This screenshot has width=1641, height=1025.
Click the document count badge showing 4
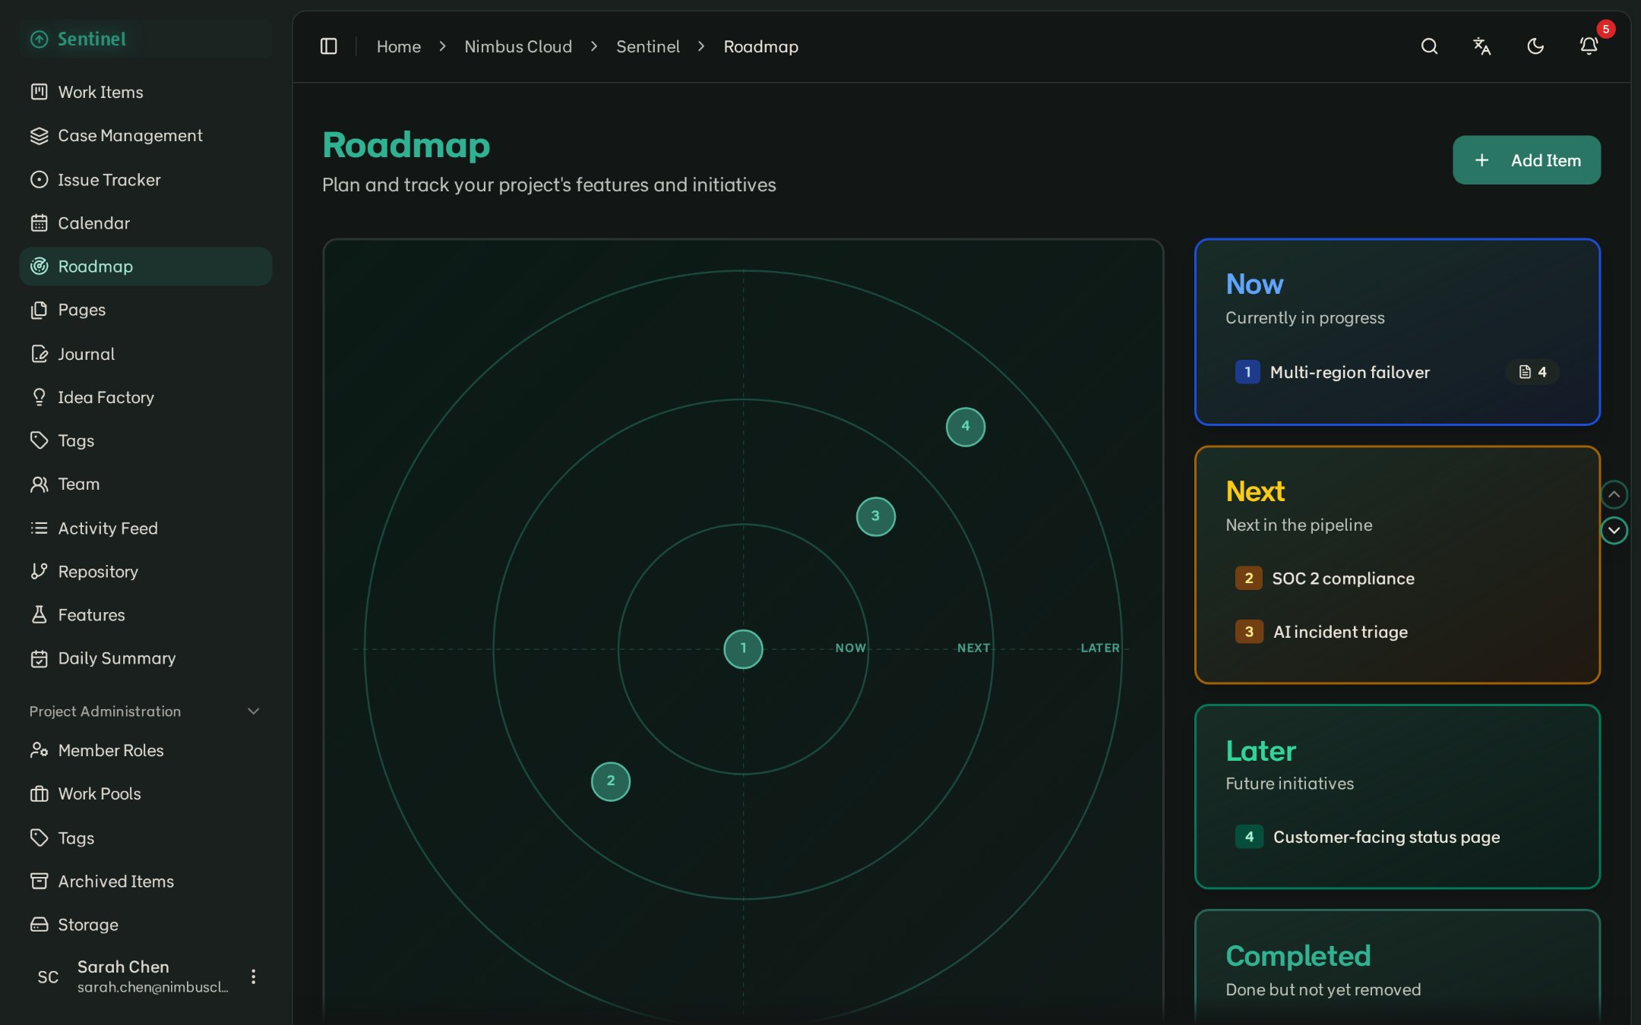coord(1532,372)
